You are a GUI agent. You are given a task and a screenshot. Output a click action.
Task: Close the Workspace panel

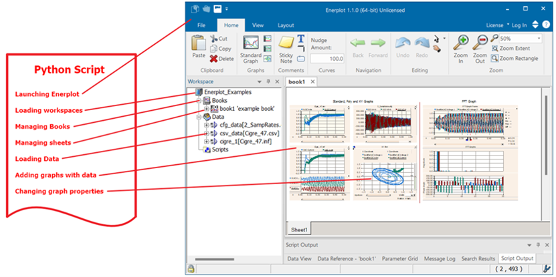(x=277, y=81)
